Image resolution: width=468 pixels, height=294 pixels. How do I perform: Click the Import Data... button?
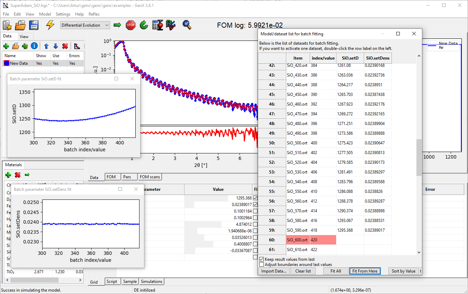tap(274, 271)
